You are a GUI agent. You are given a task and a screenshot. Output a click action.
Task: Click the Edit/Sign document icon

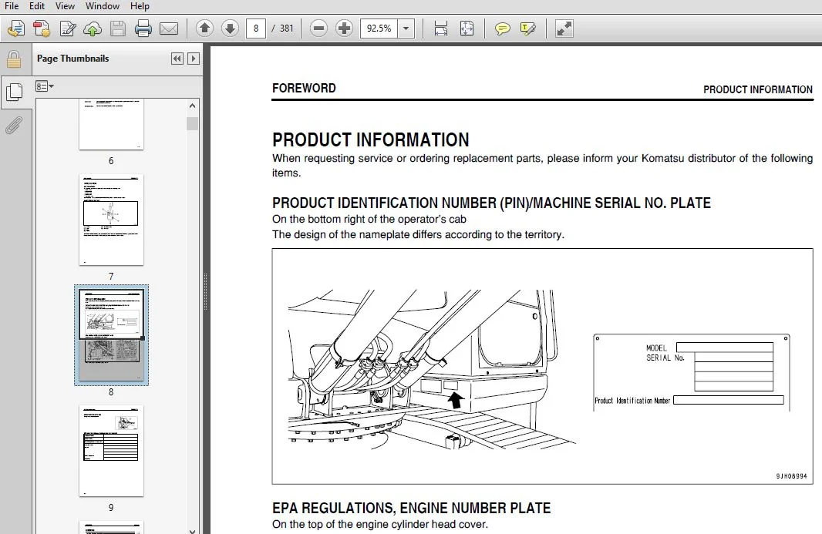click(x=68, y=29)
